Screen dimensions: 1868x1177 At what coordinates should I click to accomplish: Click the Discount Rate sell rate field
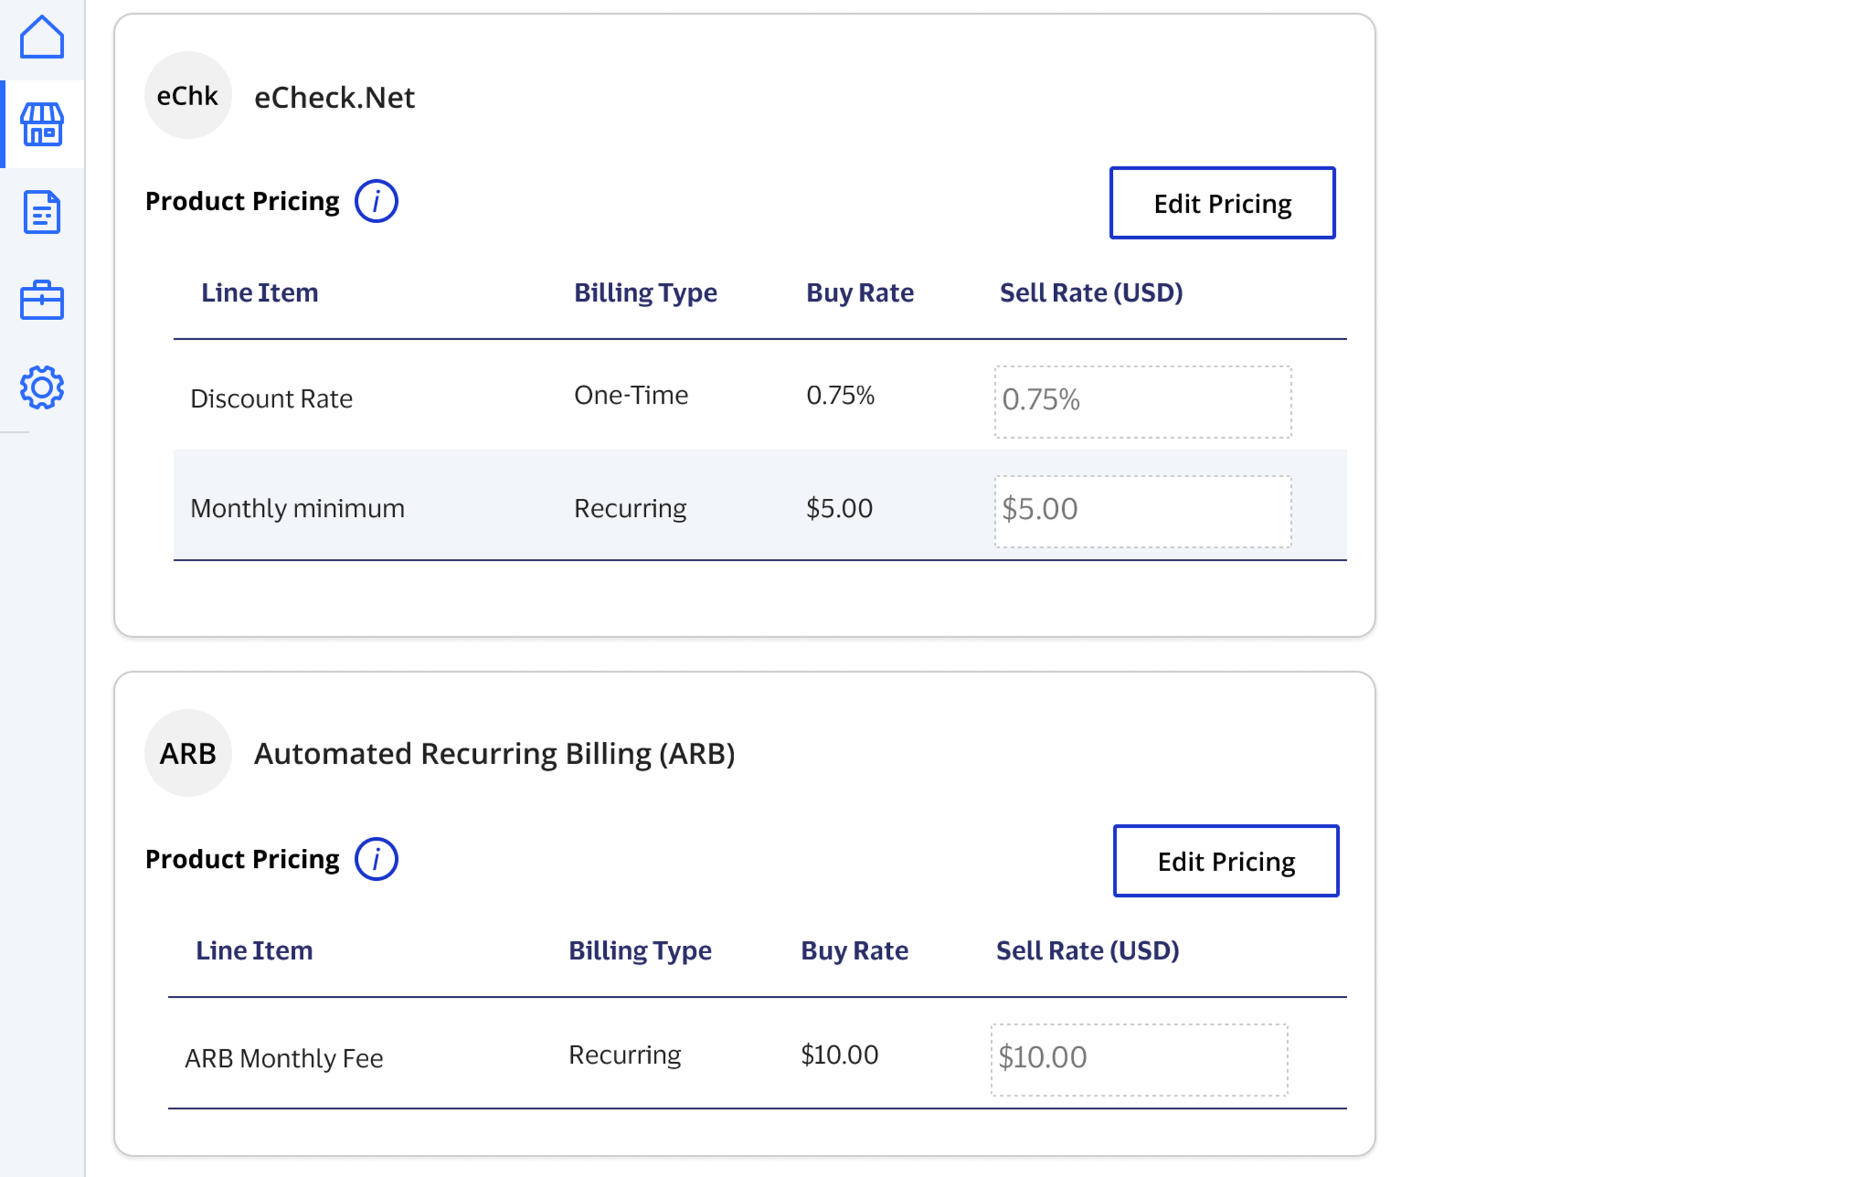click(1143, 402)
